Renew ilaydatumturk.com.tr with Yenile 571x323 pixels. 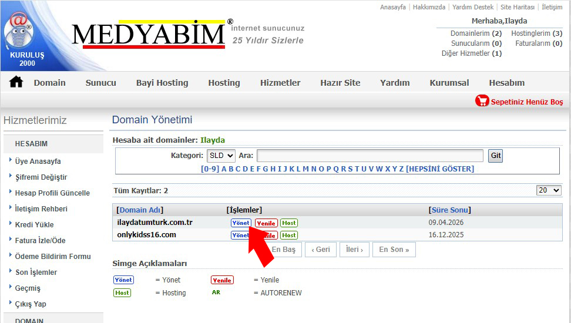tap(266, 223)
